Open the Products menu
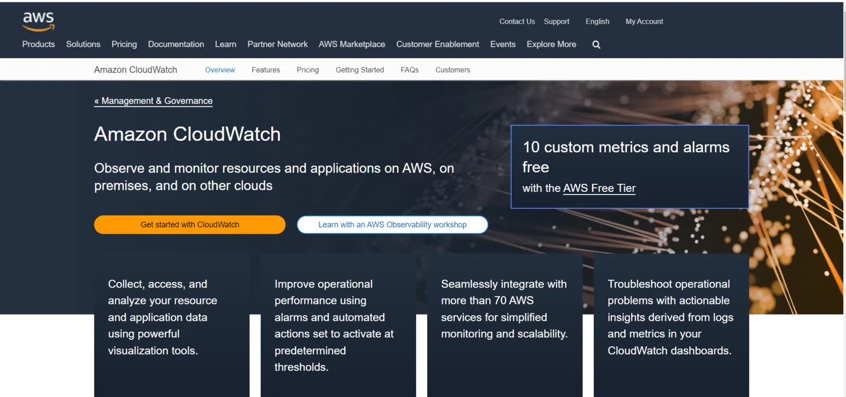846x397 pixels. click(x=38, y=44)
